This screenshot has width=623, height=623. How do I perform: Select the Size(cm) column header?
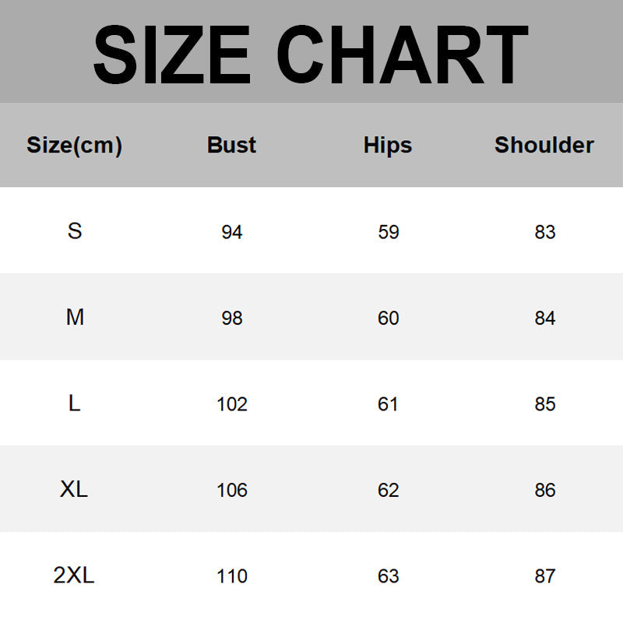click(75, 146)
